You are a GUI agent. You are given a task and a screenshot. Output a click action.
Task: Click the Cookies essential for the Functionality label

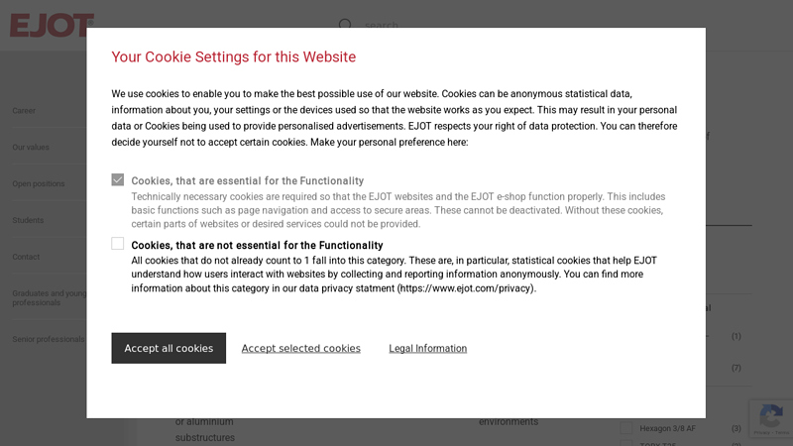[x=247, y=181]
